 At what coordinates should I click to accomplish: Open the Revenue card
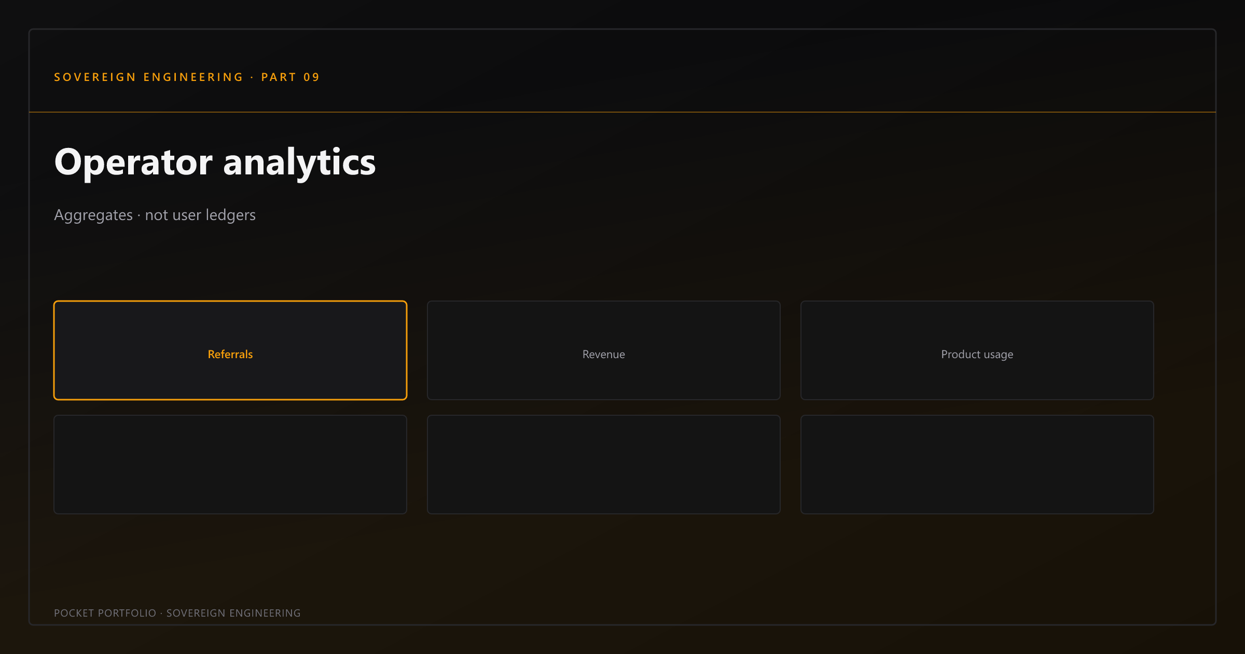point(604,350)
